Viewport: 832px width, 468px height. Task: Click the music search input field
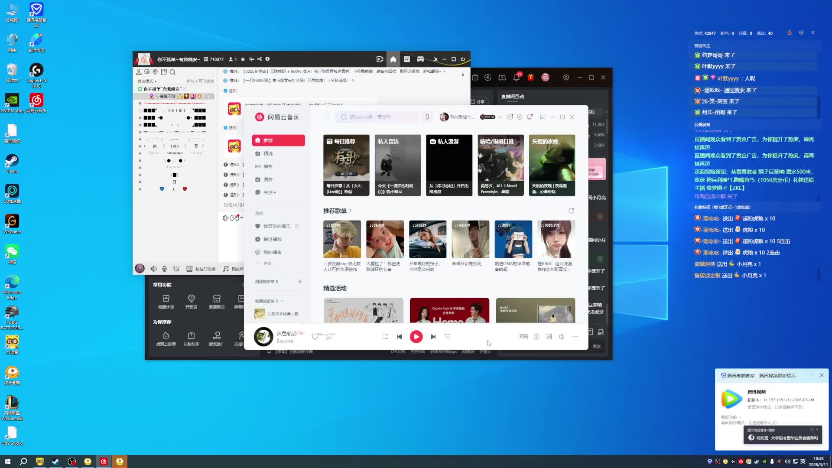(x=377, y=117)
